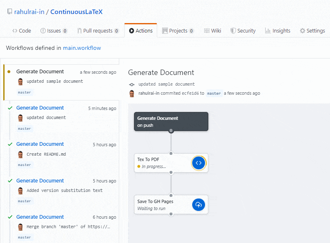Screen dimensions: 330x243
Task: Open the Security tab
Action: coord(243,31)
